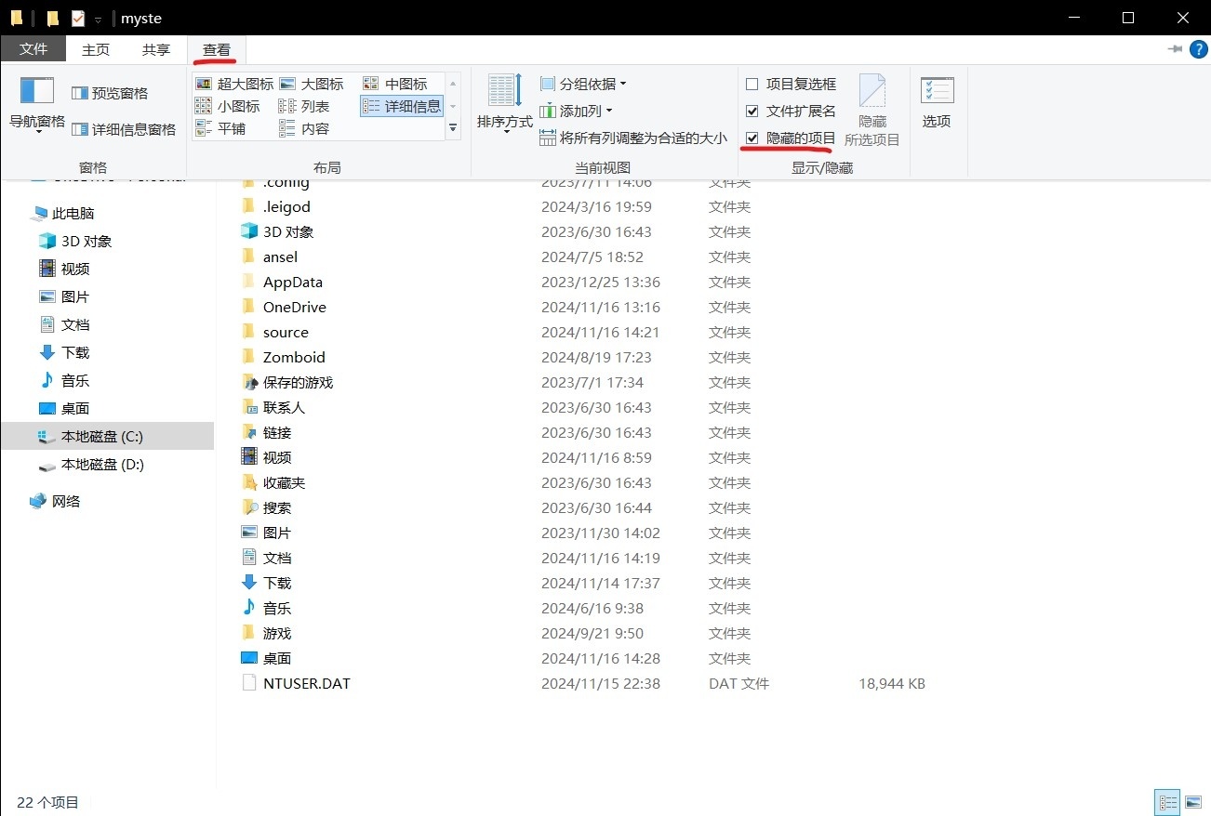Click 将所有列调整为合适的大小

tap(633, 138)
